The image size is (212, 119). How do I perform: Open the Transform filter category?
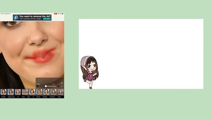(52, 97)
